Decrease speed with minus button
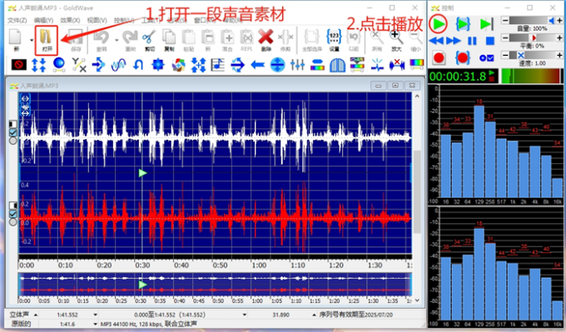 (x=505, y=55)
